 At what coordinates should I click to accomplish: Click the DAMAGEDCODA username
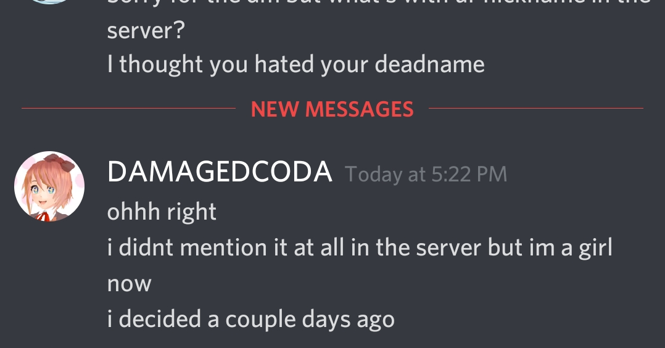coord(219,172)
